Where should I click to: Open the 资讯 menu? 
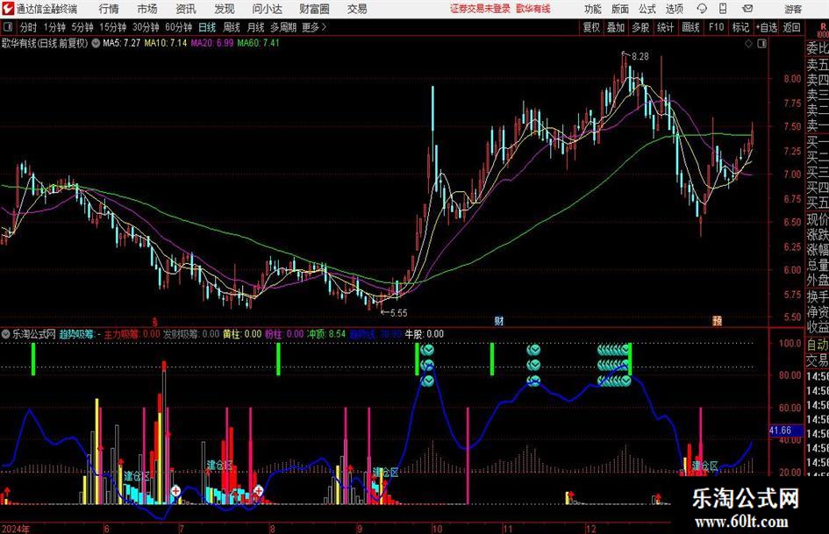click(186, 9)
